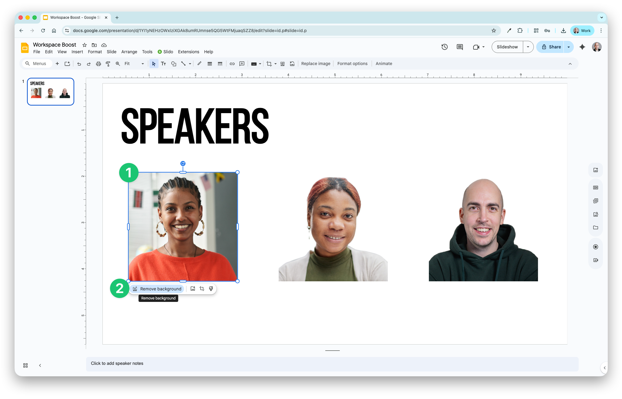
Task: Click Replace image in toolbar
Action: 316,64
